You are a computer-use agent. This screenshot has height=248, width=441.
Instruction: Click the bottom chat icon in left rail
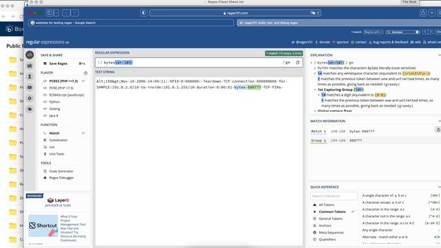(30, 109)
